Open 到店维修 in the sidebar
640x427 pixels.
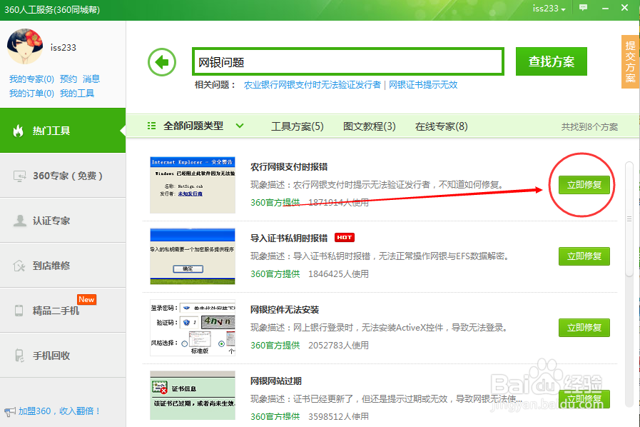(x=63, y=266)
